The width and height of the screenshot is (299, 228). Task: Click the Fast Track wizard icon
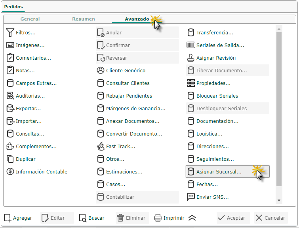click(x=101, y=147)
